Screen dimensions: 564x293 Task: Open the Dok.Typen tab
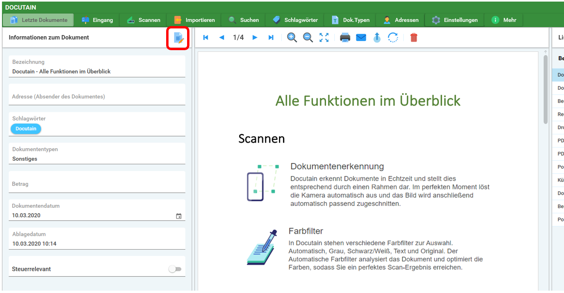pos(350,20)
